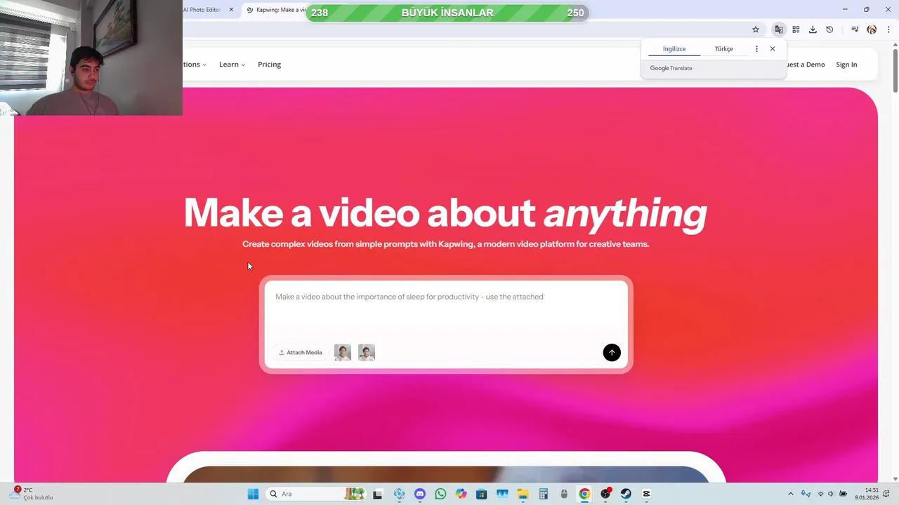Screen dimensions: 899x505
Task: Click Chrome icon on the taskbar
Action: tap(584, 494)
